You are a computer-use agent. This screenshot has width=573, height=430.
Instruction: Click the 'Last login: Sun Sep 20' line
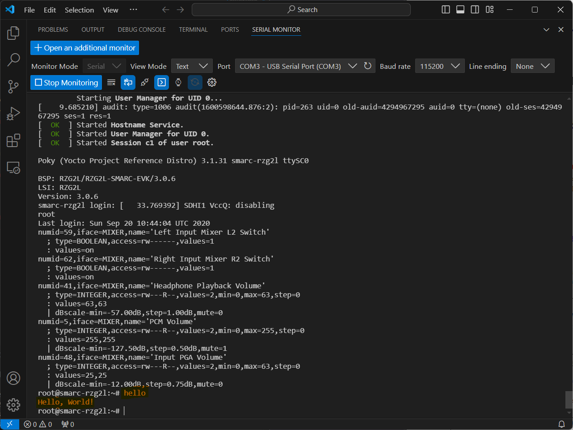pos(124,223)
